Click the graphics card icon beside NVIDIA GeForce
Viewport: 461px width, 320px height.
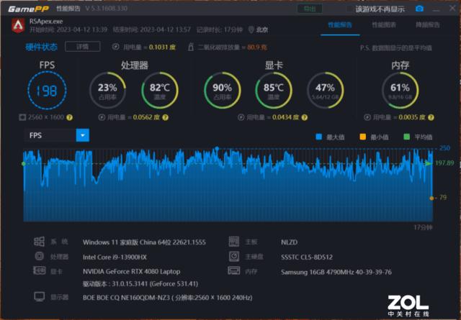pos(40,270)
